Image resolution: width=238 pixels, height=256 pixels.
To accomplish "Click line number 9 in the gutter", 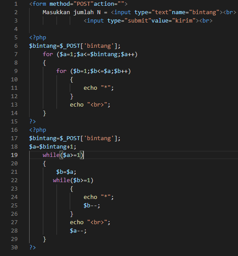I will [16, 71].
